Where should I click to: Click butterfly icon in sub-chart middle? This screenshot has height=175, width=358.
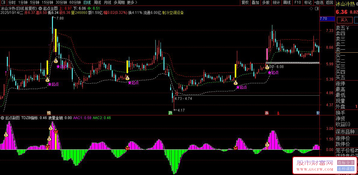[127, 148]
